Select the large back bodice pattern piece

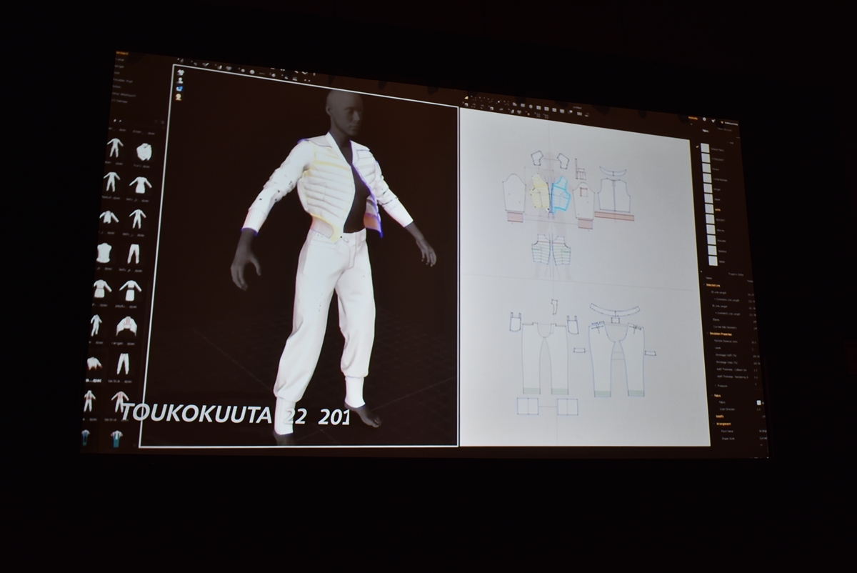[x=613, y=195]
